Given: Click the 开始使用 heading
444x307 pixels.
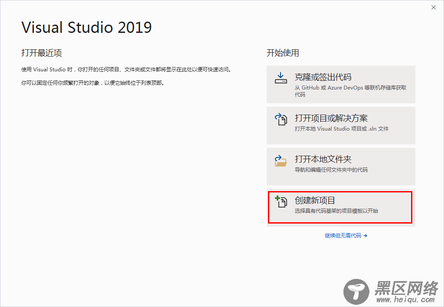Looking at the screenshot, I should [x=283, y=53].
